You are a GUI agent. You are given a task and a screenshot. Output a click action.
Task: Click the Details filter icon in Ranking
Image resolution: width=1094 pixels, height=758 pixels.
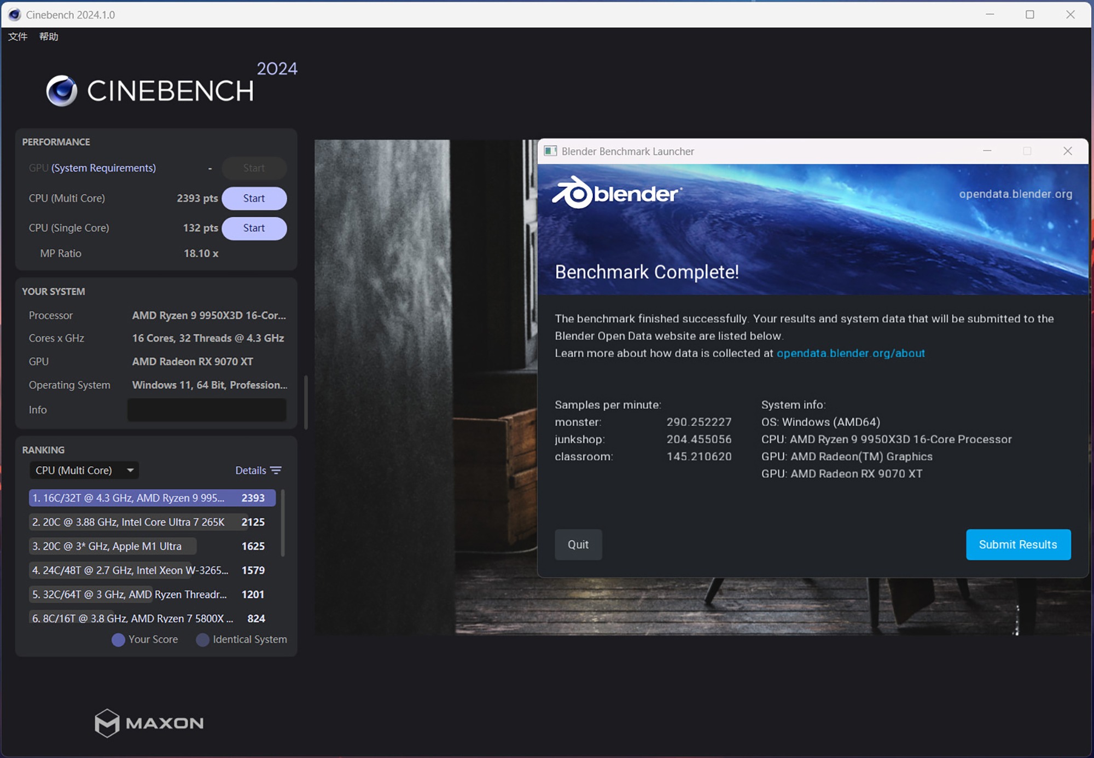[x=276, y=471]
